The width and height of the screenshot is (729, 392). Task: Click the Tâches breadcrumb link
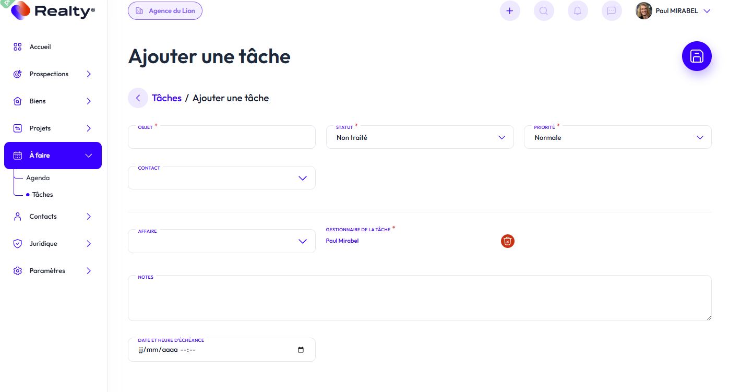point(166,98)
